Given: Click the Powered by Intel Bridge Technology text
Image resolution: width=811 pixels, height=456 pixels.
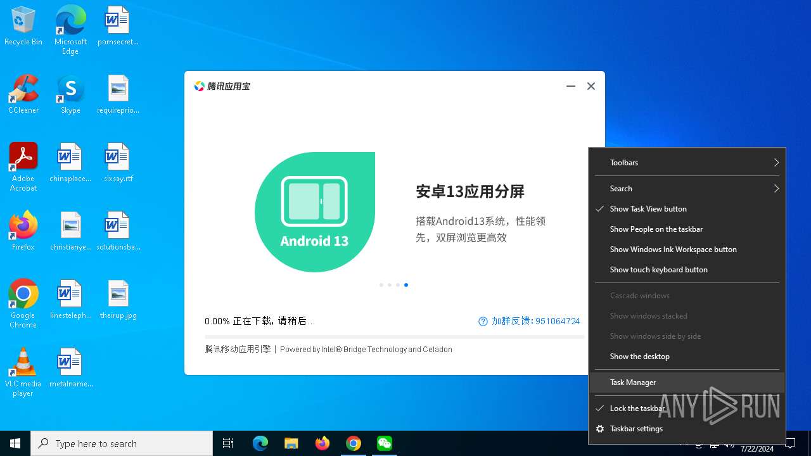Looking at the screenshot, I should (x=366, y=349).
